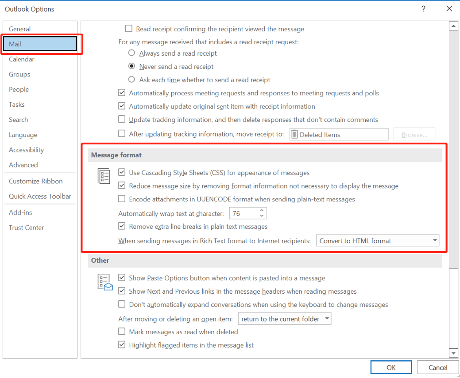Open the Add-ins category

point(40,212)
